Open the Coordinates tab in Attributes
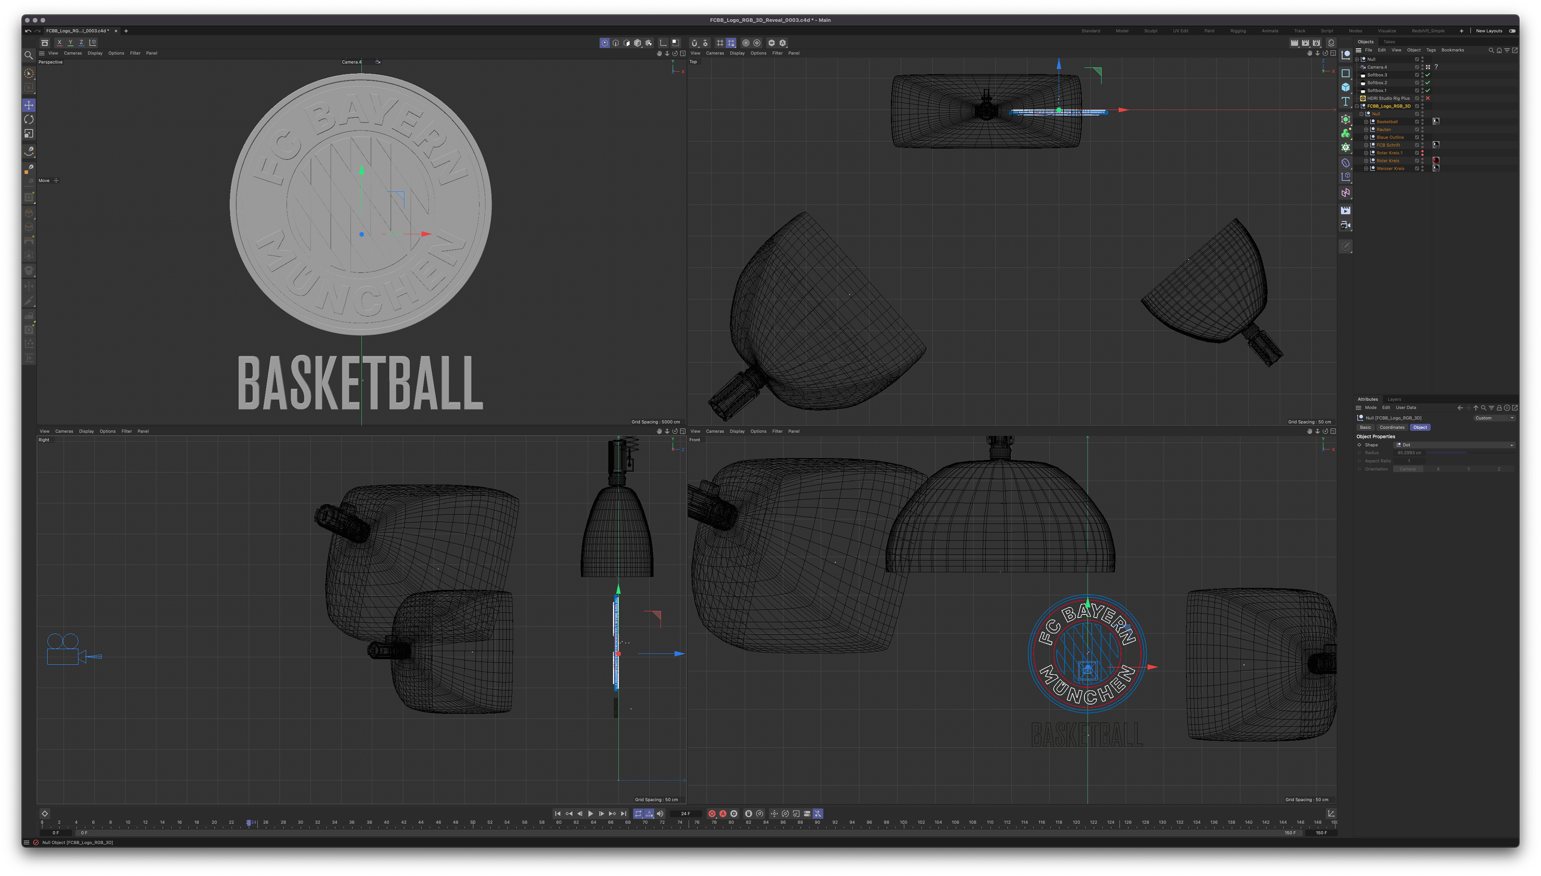 coord(1392,427)
